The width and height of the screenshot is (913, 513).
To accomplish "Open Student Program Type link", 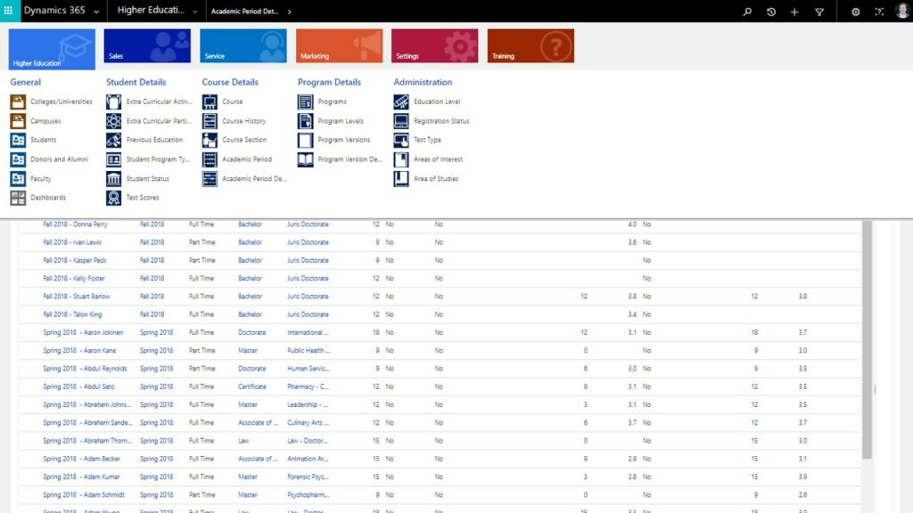I will tap(158, 159).
